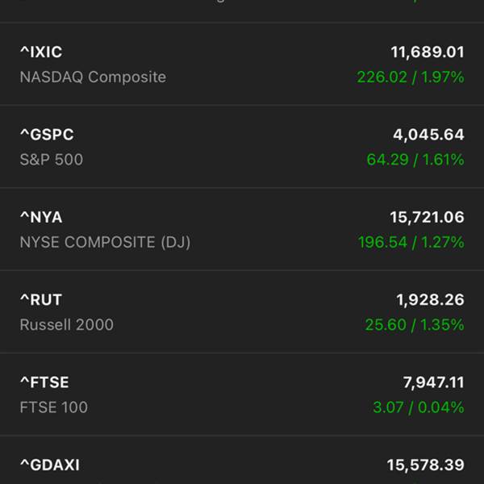Open the ^RUT ticker symbol
Viewport: 484px width, 484px height.
[41, 300]
